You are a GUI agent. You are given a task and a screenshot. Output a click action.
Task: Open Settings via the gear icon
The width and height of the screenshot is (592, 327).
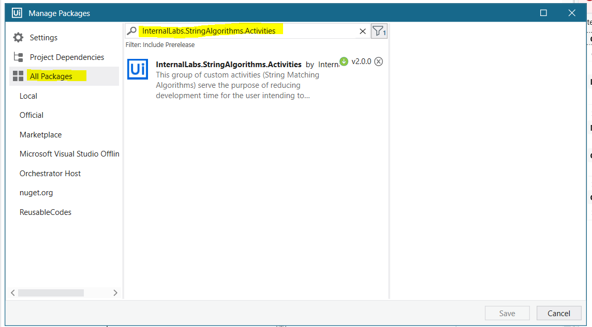[18, 37]
